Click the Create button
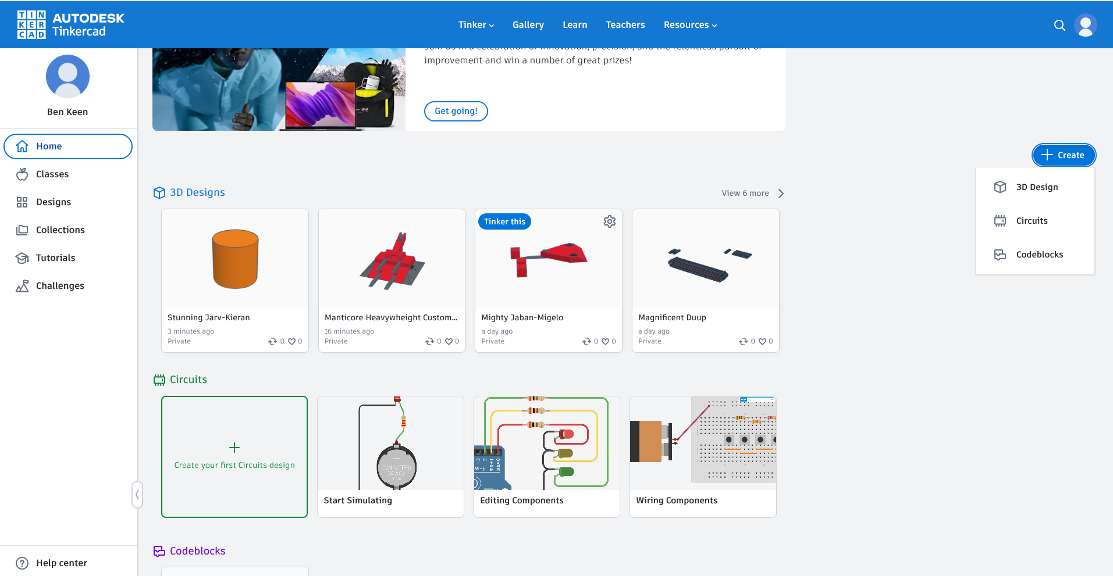The width and height of the screenshot is (1113, 576). [1064, 155]
